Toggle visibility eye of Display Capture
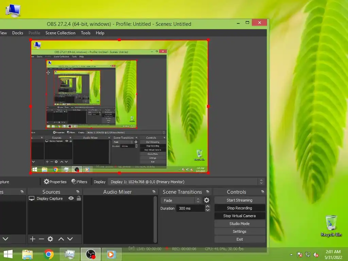This screenshot has width=348, height=261. pyautogui.click(x=71, y=198)
